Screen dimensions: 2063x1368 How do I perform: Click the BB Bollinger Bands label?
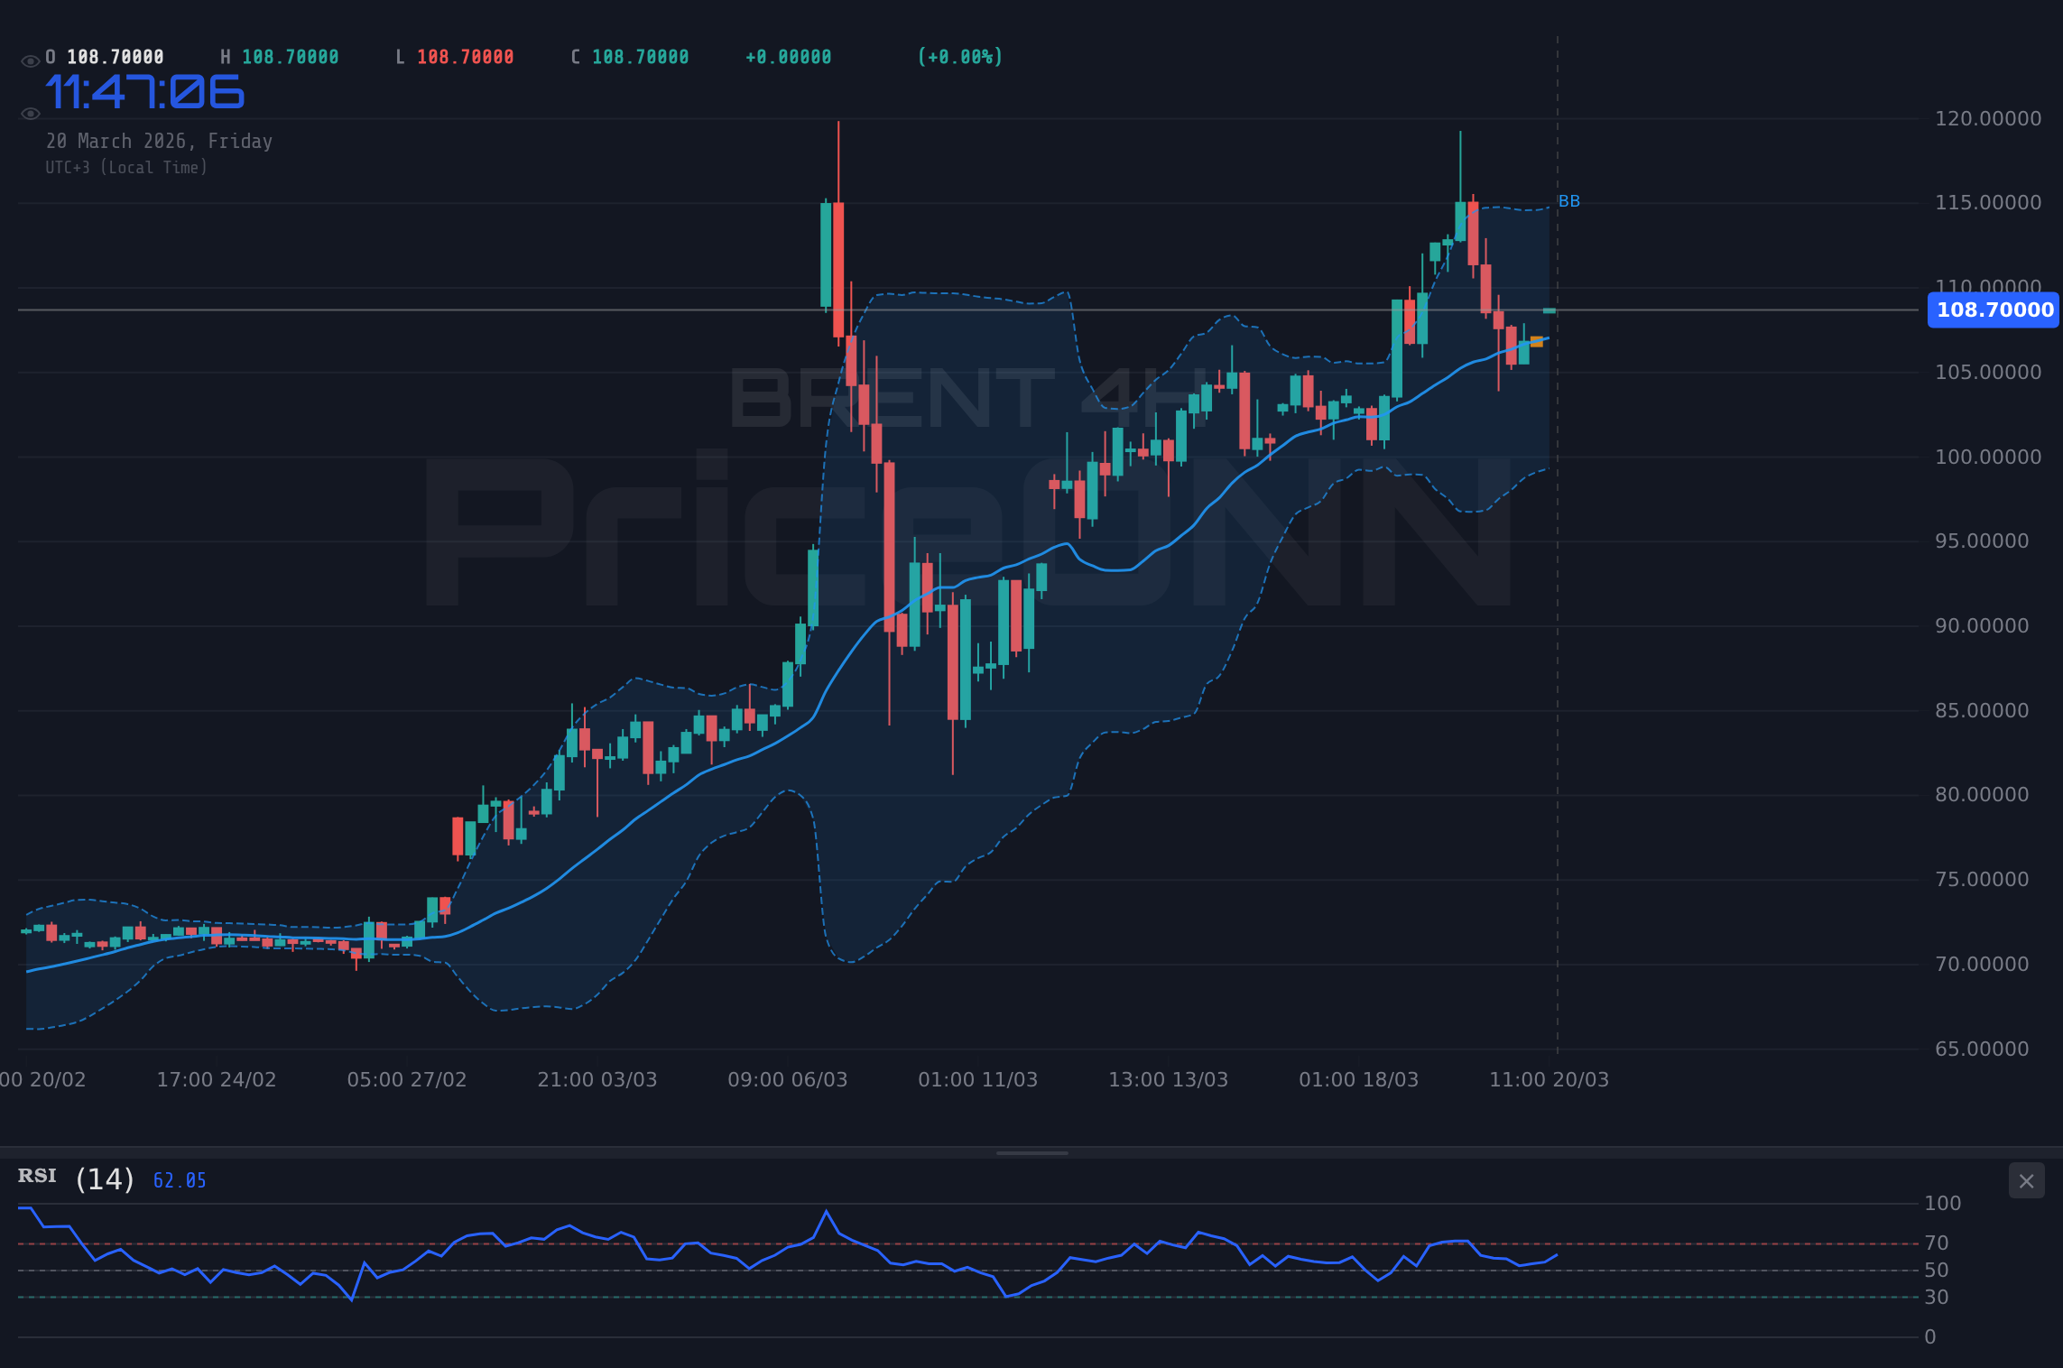pyautogui.click(x=1568, y=201)
